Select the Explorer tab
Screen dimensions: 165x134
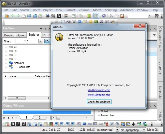pos(34,35)
